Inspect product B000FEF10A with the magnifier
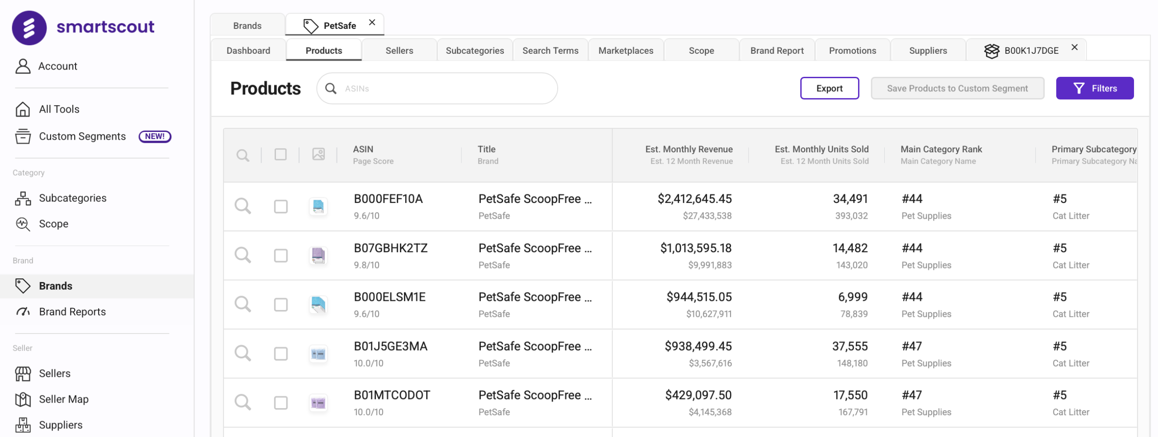The width and height of the screenshot is (1158, 437). coord(243,206)
